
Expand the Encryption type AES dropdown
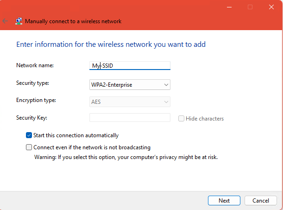[x=130, y=102]
